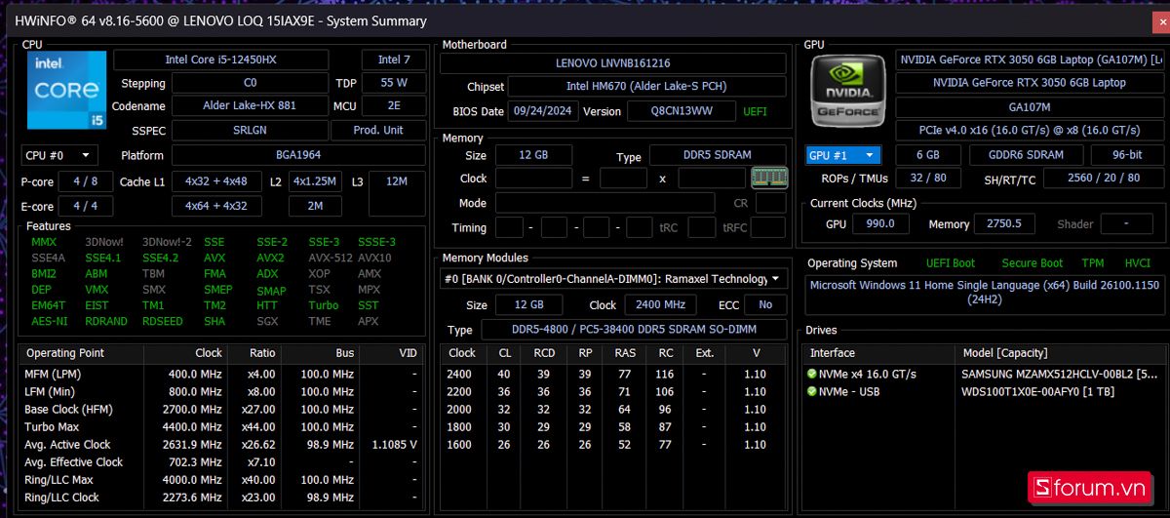Click the RAS column header

pos(624,353)
